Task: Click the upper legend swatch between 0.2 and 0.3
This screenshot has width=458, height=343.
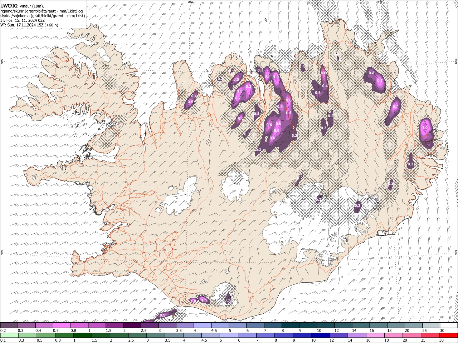Action: coord(9,325)
